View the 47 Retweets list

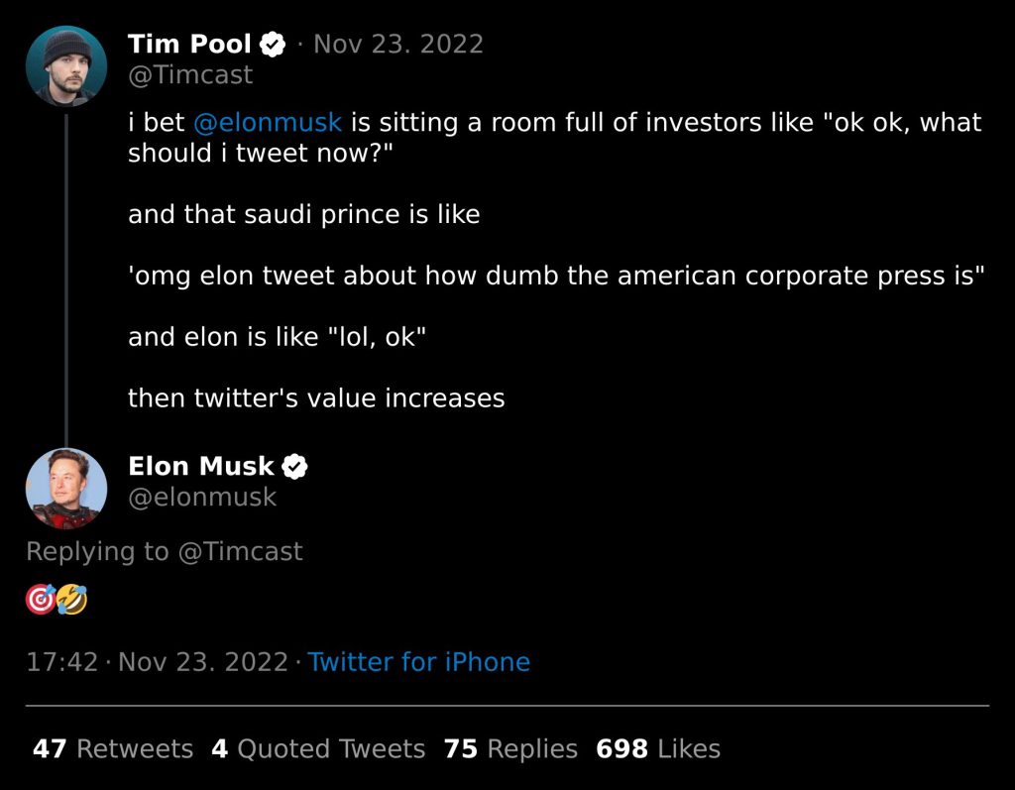(x=113, y=749)
